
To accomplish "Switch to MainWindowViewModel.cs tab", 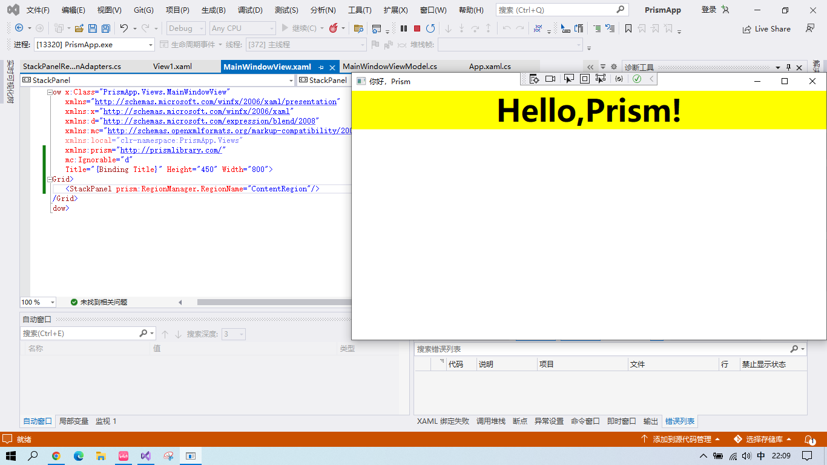I will [x=390, y=67].
